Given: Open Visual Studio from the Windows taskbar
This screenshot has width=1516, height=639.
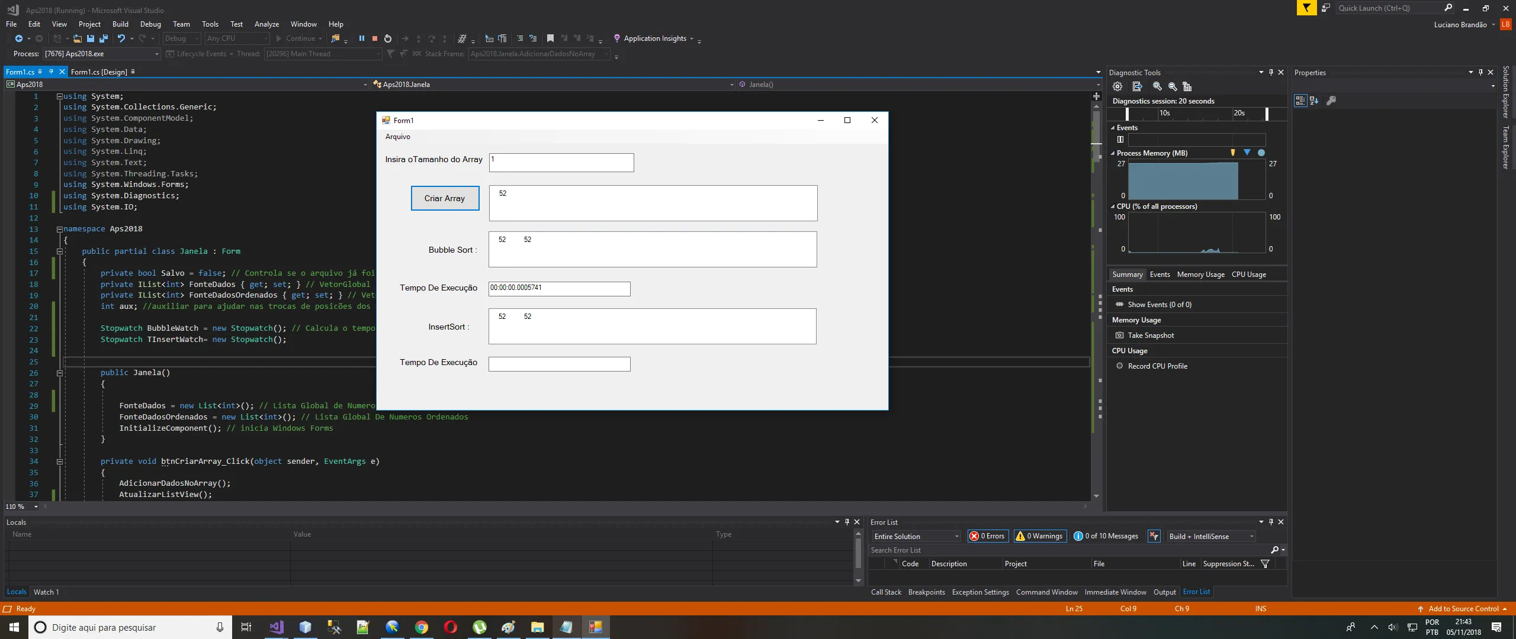Looking at the screenshot, I should coord(276,627).
